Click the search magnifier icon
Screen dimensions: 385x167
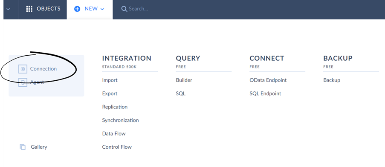pyautogui.click(x=124, y=9)
